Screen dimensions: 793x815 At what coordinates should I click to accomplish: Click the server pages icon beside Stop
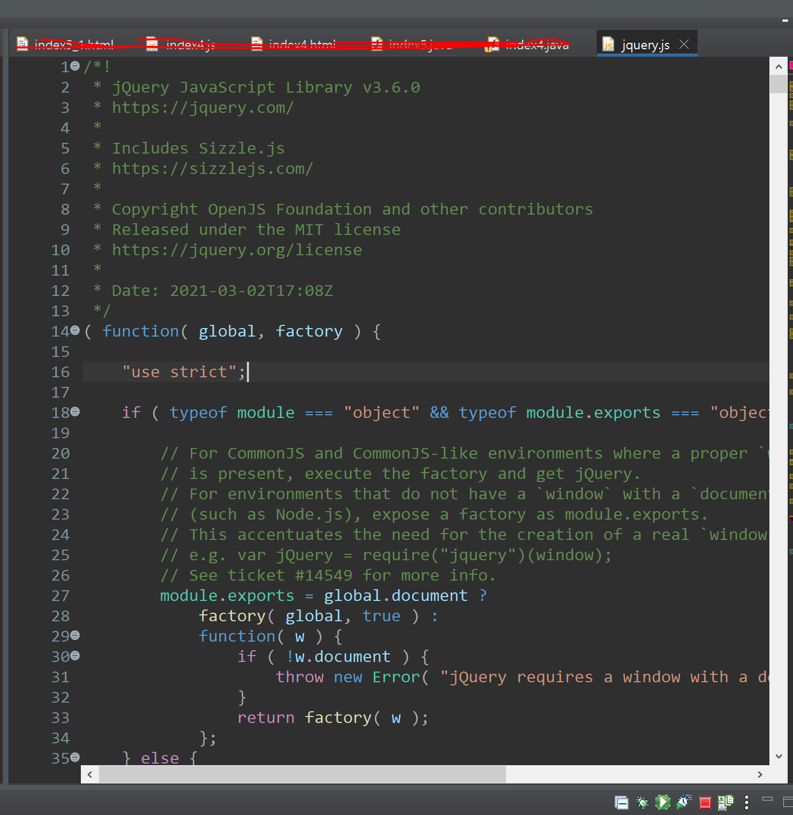726,802
